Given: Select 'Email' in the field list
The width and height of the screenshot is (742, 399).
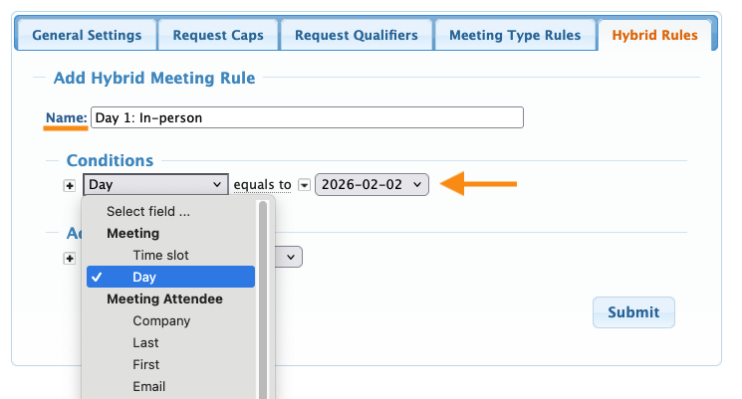Looking at the screenshot, I should [148, 387].
